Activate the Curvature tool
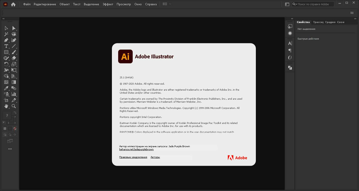This screenshot has height=191, width=359. tap(14, 40)
